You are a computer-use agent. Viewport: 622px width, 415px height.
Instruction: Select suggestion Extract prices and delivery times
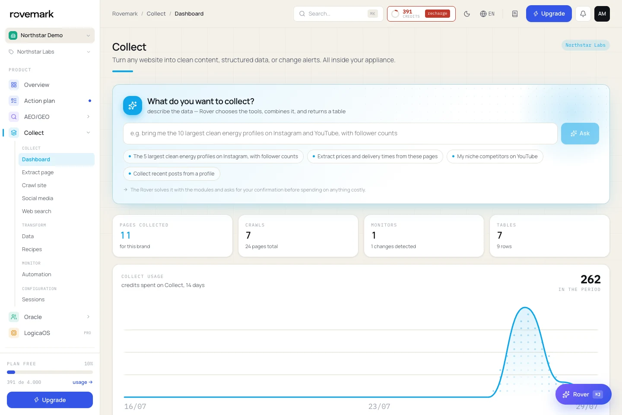pos(375,156)
